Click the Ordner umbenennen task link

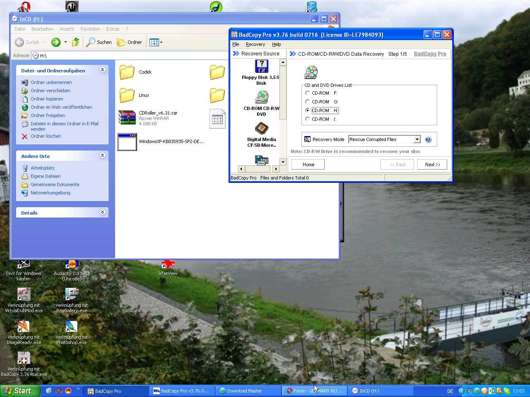click(51, 82)
